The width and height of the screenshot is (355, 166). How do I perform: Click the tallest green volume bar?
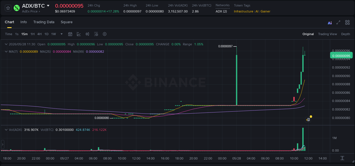[303, 139]
